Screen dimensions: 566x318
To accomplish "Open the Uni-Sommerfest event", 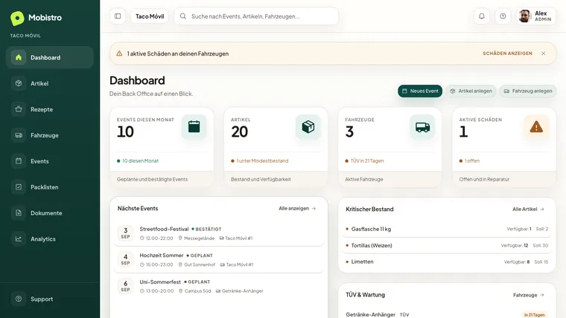I will tap(219, 286).
